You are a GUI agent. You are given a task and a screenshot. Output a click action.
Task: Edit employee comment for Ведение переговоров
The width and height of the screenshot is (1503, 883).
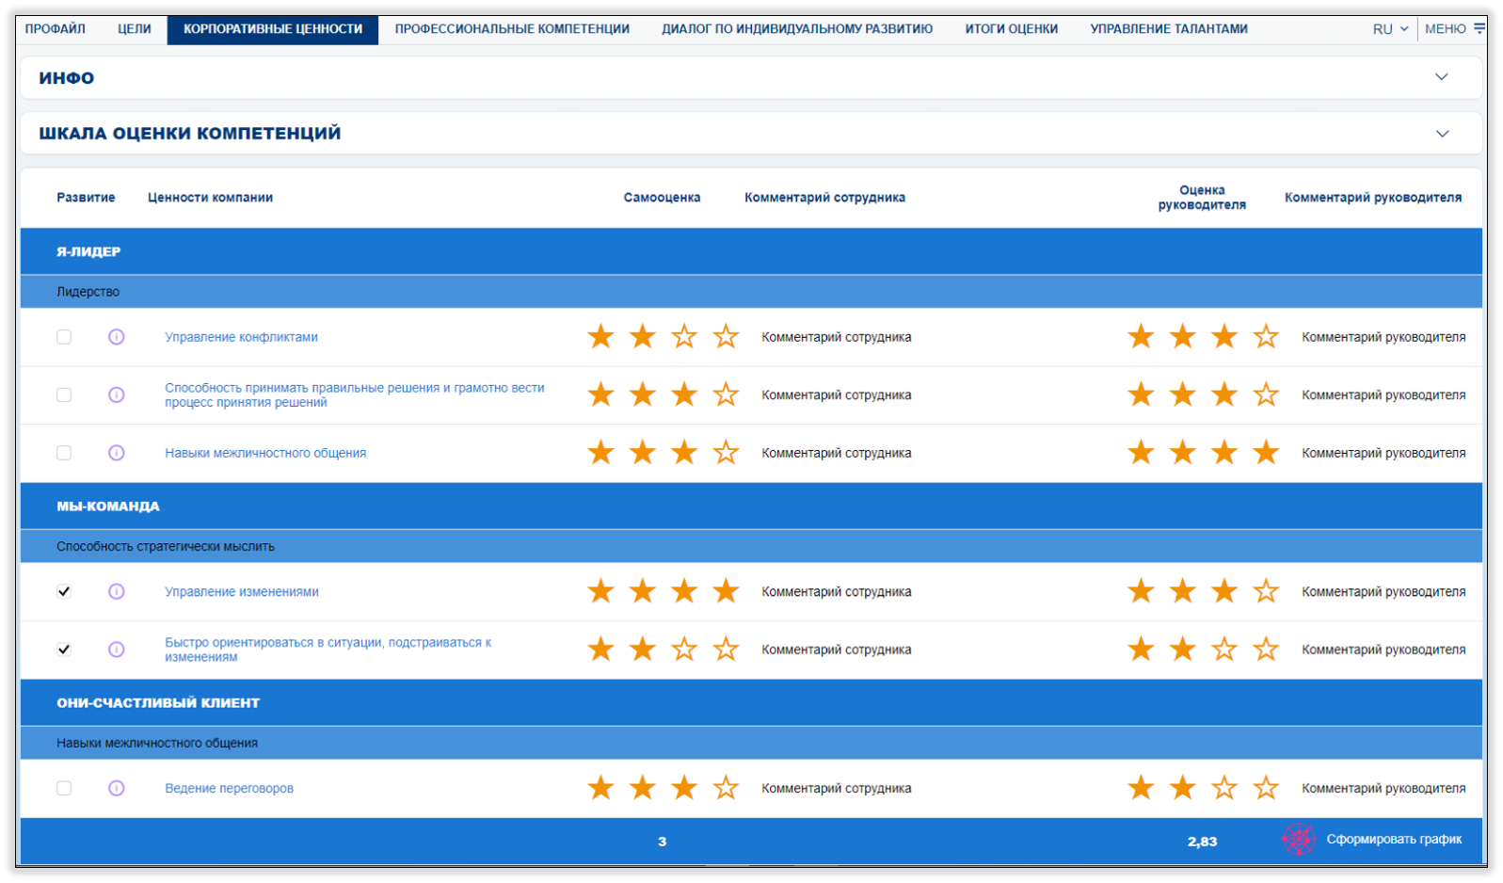tap(837, 788)
